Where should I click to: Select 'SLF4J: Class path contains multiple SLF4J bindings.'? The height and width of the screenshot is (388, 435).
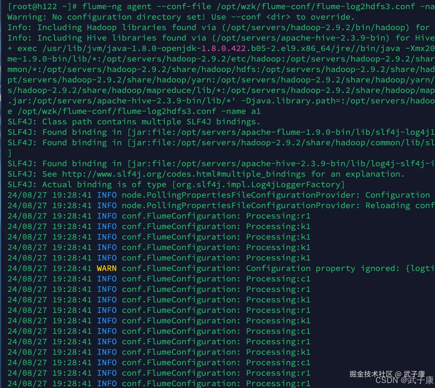pos(134,122)
